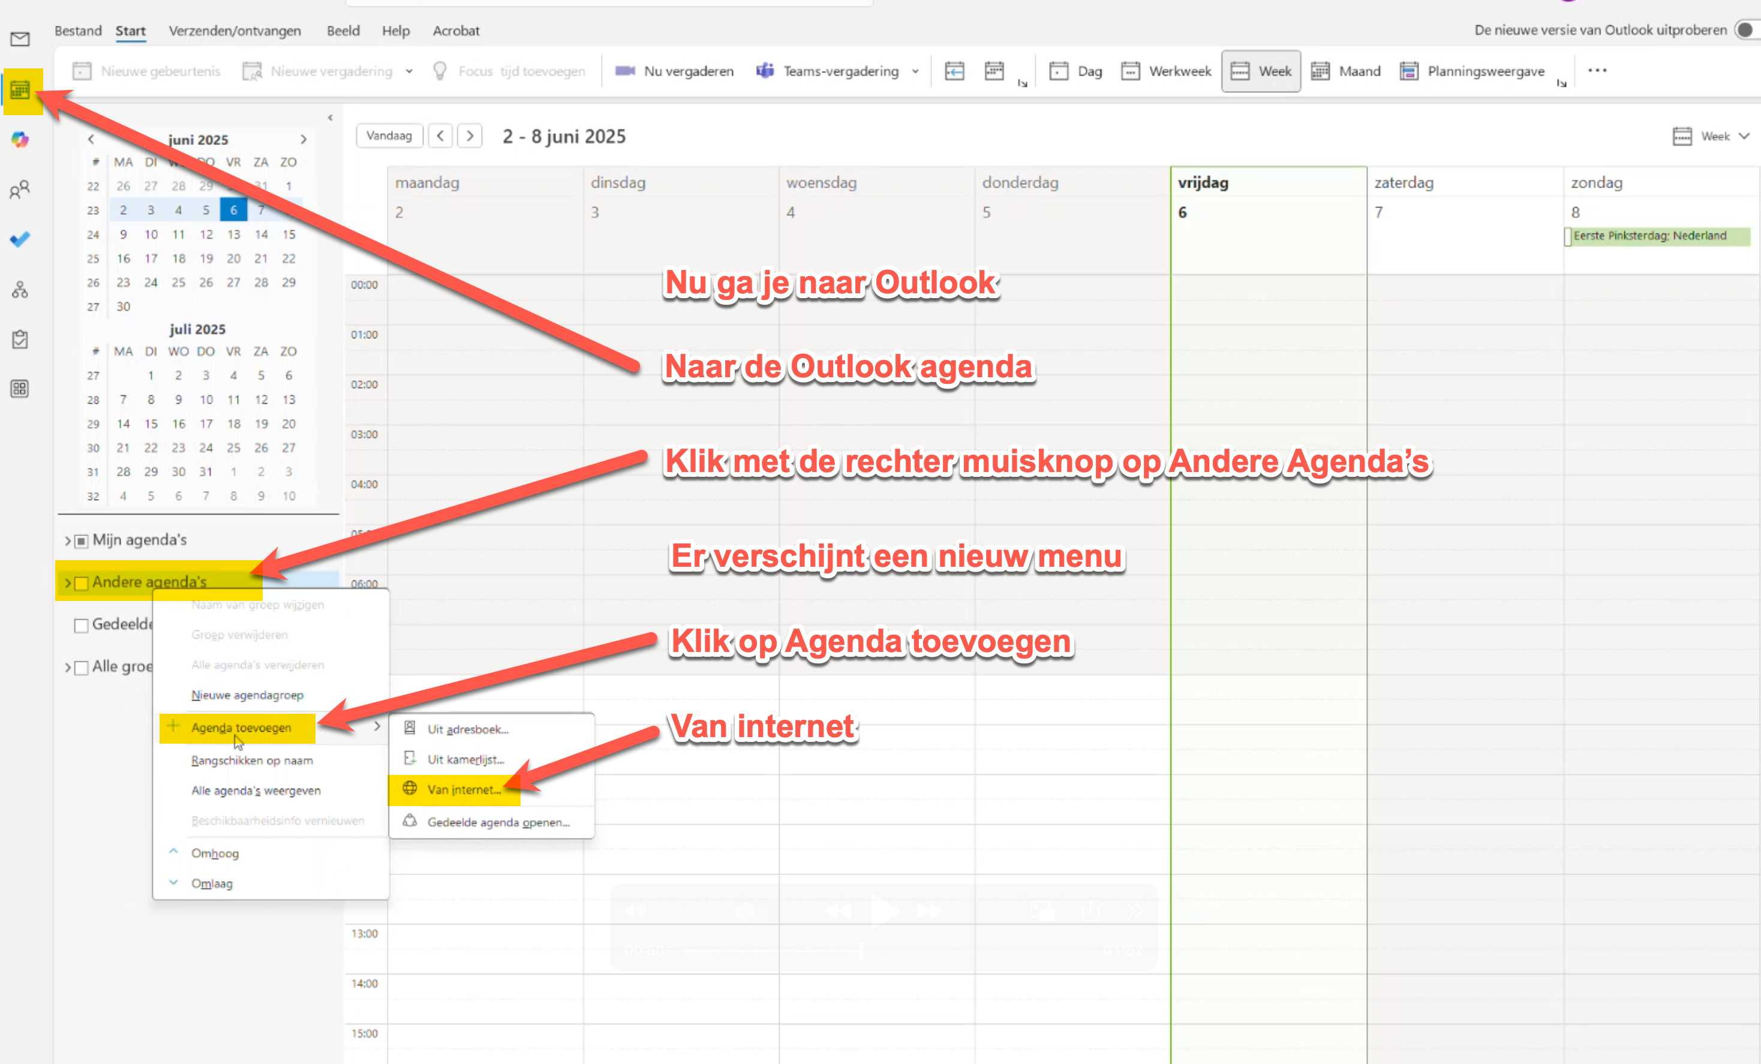Open the organisation chart app in sidebar
This screenshot has height=1064, width=1761.
(20, 290)
